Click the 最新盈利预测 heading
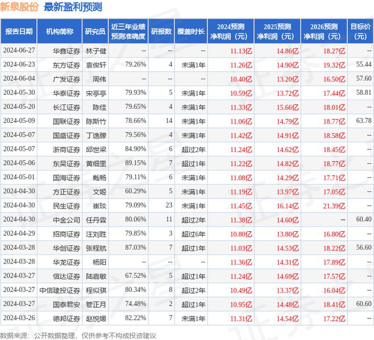 pyautogui.click(x=73, y=7)
